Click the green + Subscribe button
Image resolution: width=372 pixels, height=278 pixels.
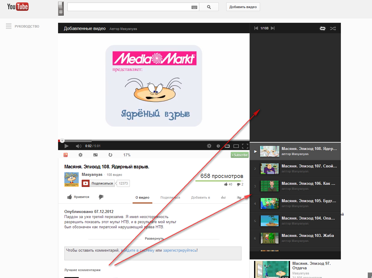click(x=240, y=155)
